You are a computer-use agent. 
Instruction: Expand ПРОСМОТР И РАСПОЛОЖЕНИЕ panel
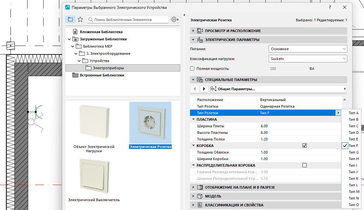(193, 31)
